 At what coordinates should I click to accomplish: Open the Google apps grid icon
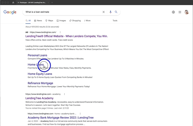coord(180,12)
